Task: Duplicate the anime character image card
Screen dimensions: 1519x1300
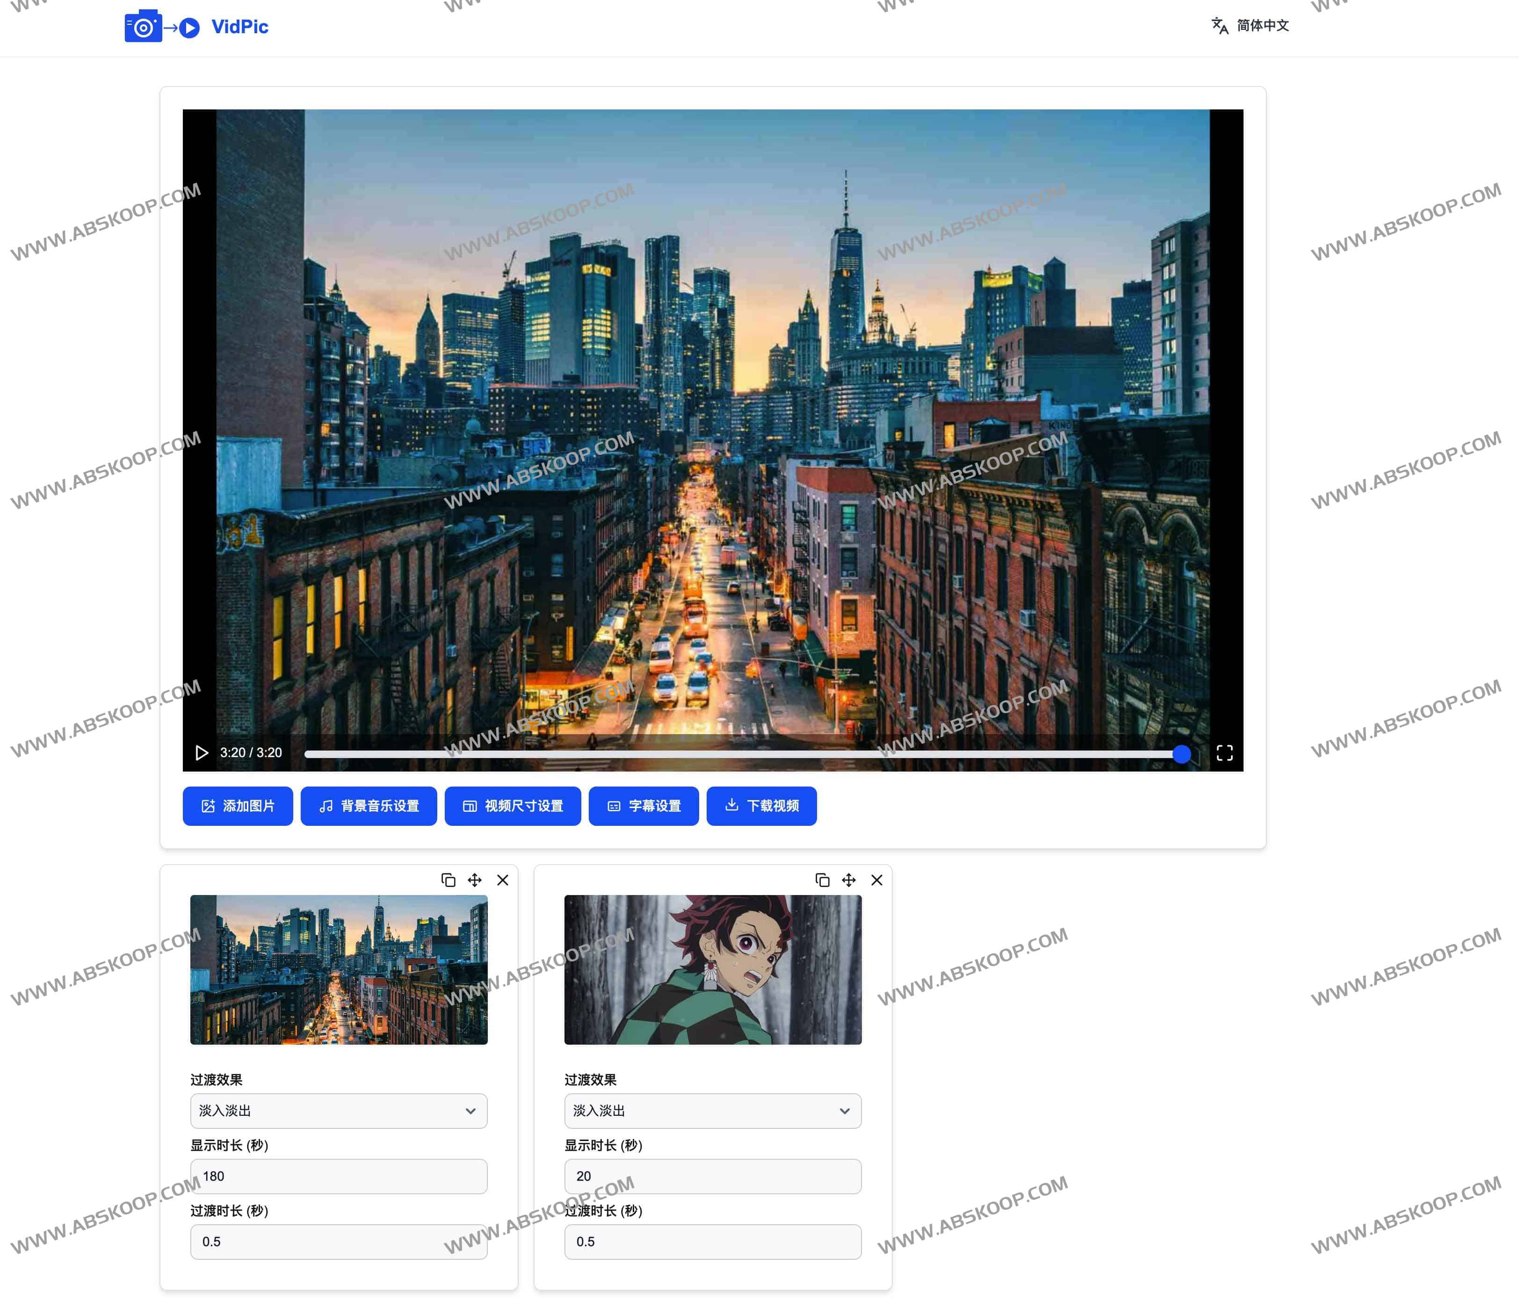Action: [x=822, y=880]
